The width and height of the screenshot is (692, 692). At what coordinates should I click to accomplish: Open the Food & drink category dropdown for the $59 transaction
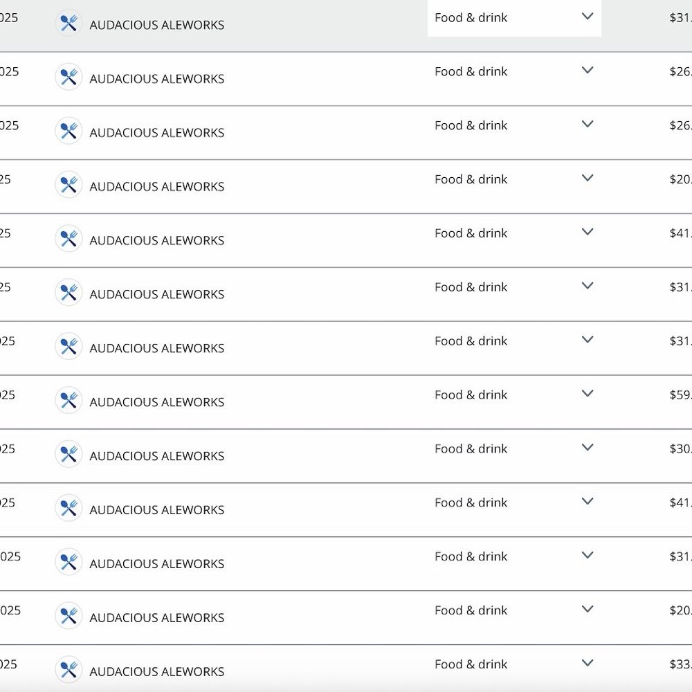[514, 394]
